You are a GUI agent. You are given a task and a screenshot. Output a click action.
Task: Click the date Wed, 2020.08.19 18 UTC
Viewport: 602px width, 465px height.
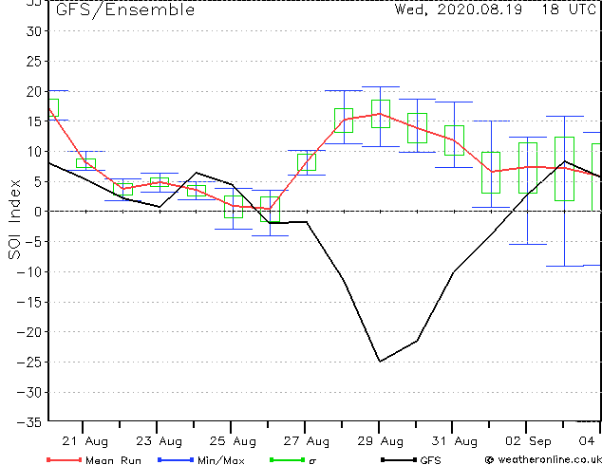496,9
